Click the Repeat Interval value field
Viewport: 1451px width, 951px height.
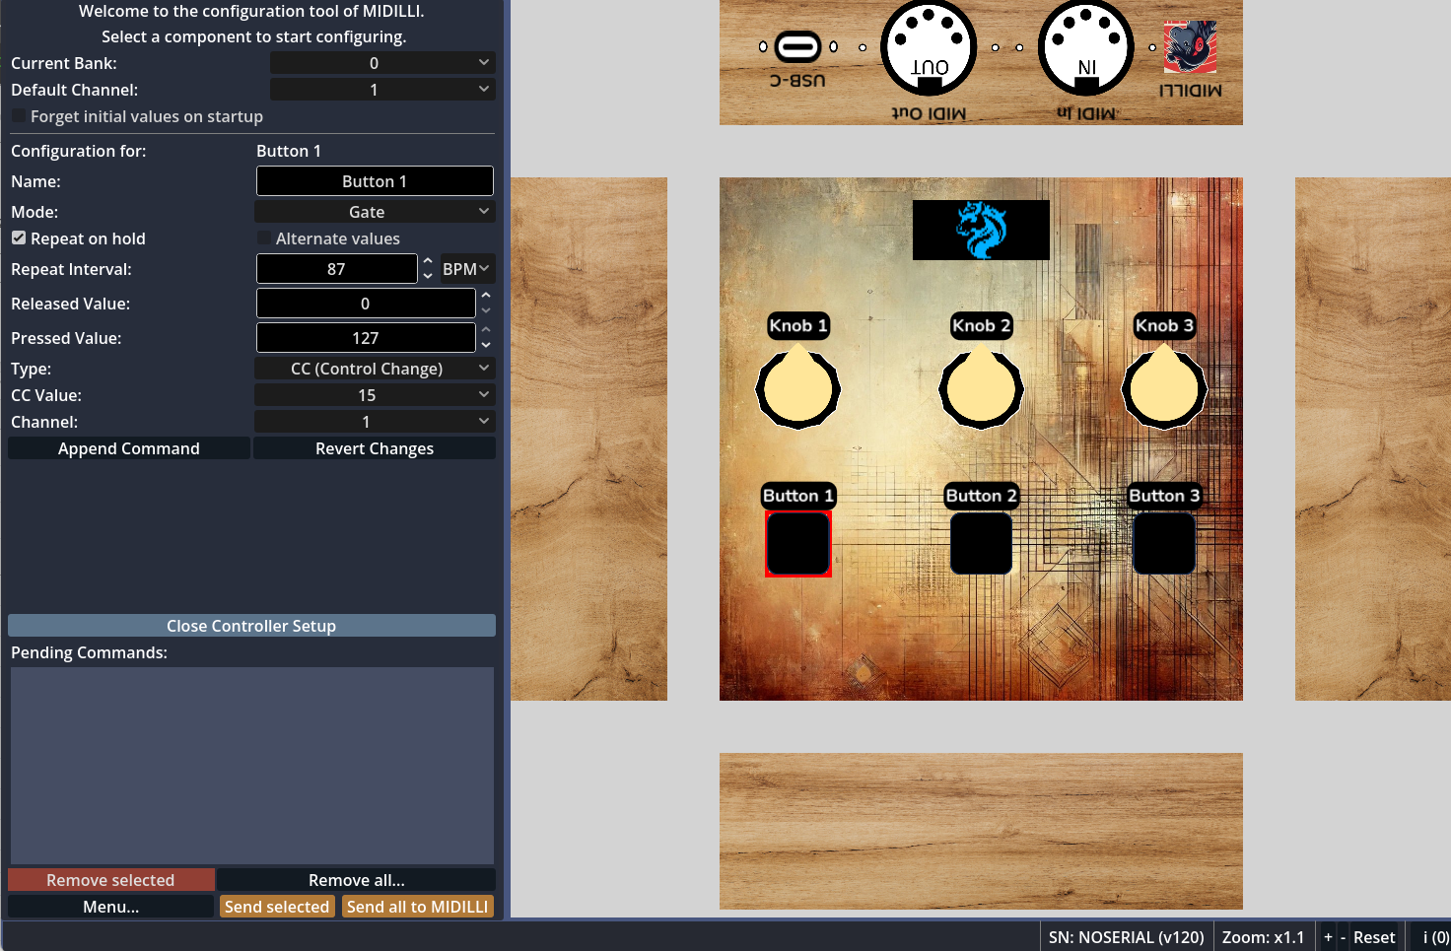coord(336,269)
